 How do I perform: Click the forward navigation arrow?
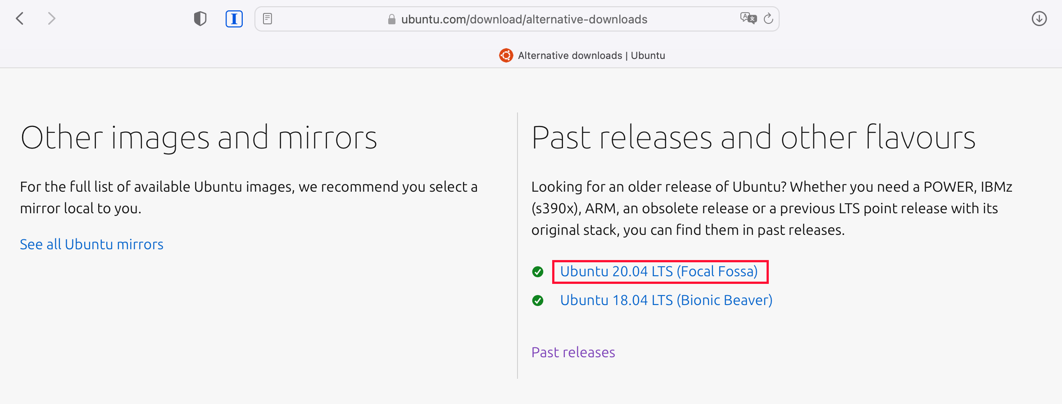52,19
